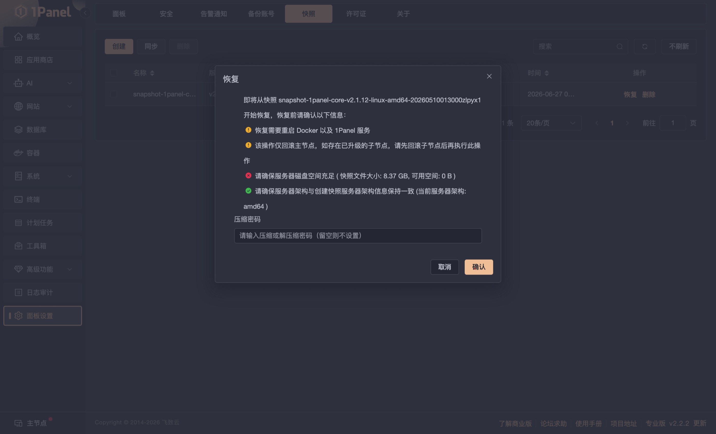
Task: Switch to the 安全 tab
Action: coord(166,14)
